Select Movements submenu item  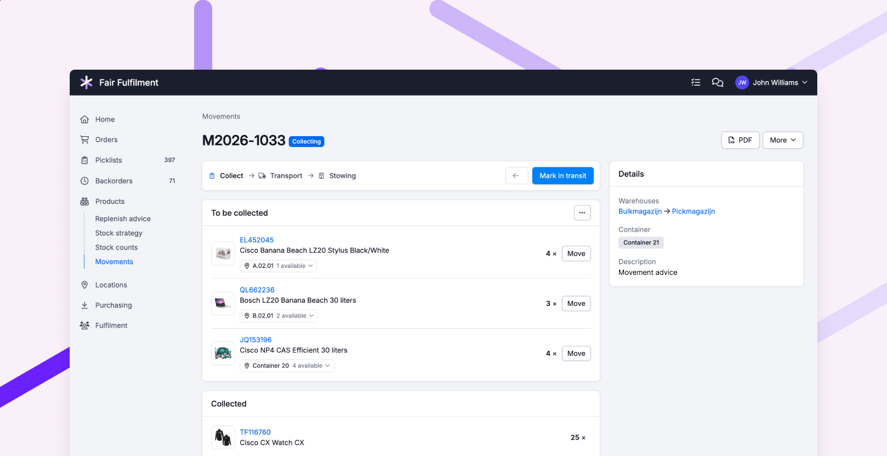pyautogui.click(x=114, y=262)
